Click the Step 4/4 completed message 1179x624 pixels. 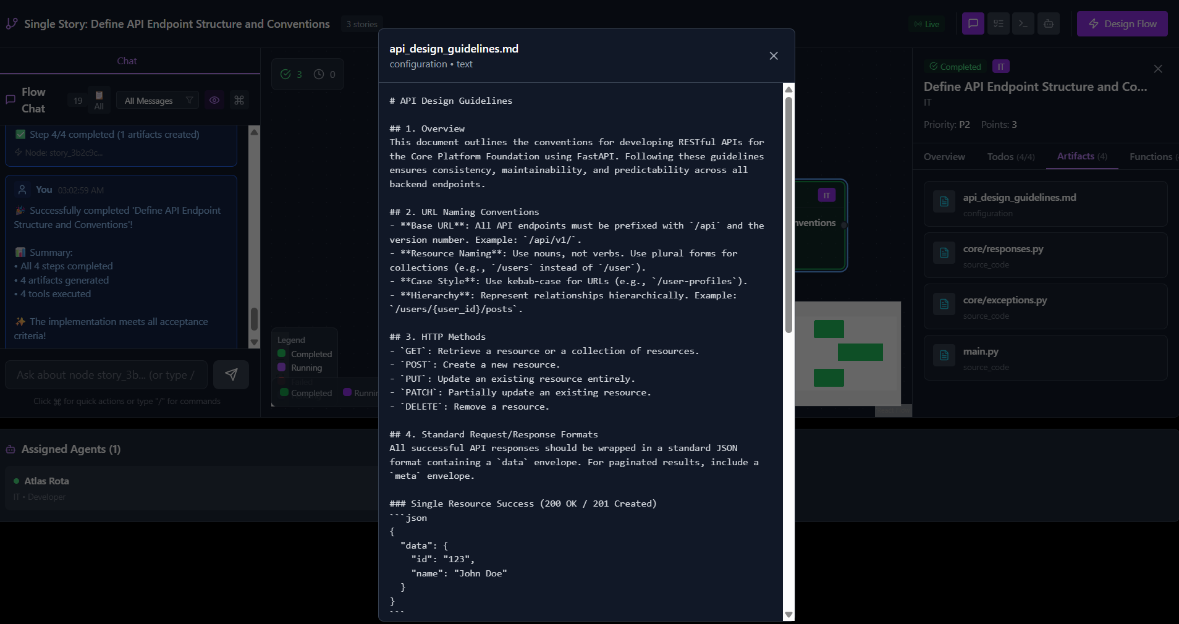coord(114,135)
